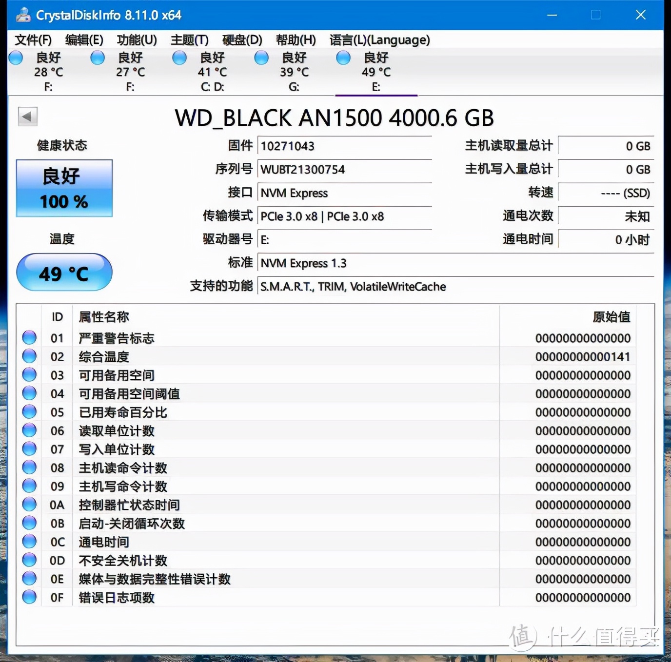
Task: Open the 语言(L)(Language) menu
Action: [380, 40]
